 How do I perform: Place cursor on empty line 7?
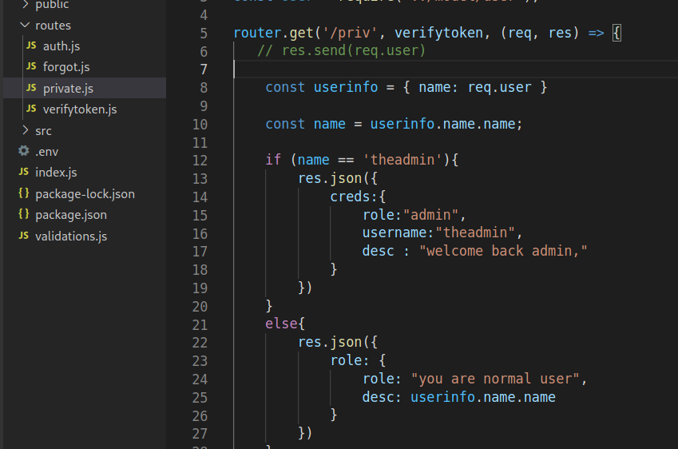(399, 69)
